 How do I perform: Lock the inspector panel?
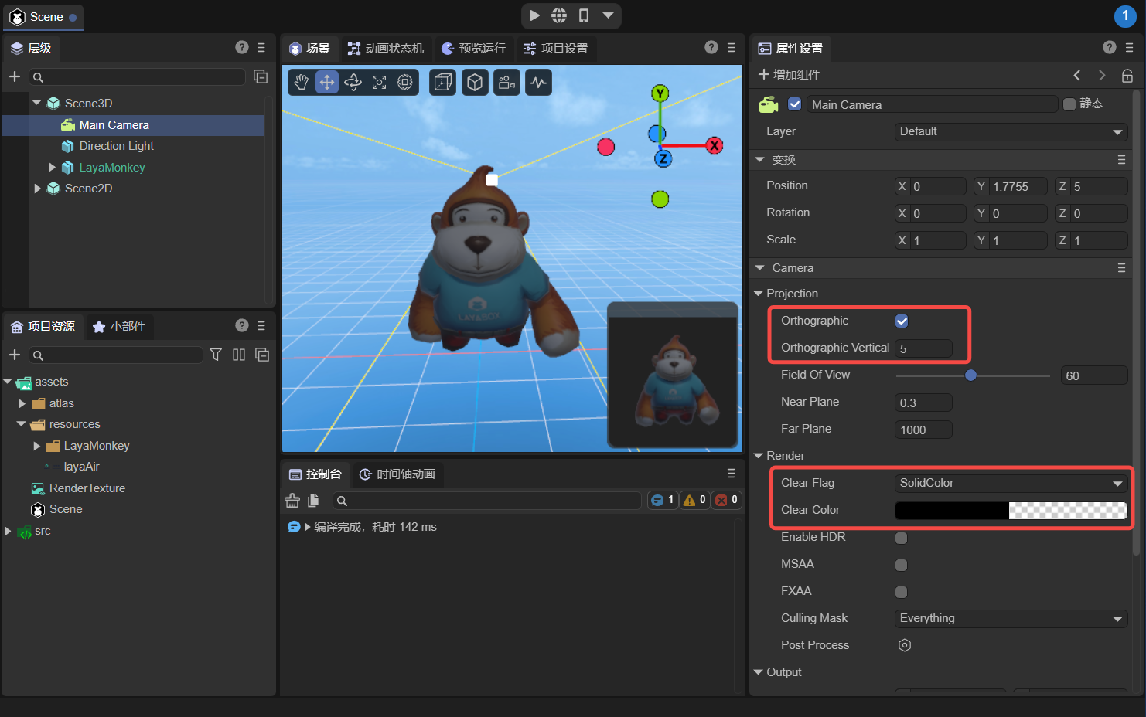click(x=1127, y=75)
